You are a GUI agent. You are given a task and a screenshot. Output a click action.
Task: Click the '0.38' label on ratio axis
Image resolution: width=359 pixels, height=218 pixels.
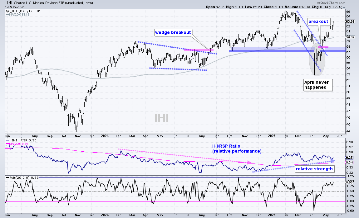(349, 142)
